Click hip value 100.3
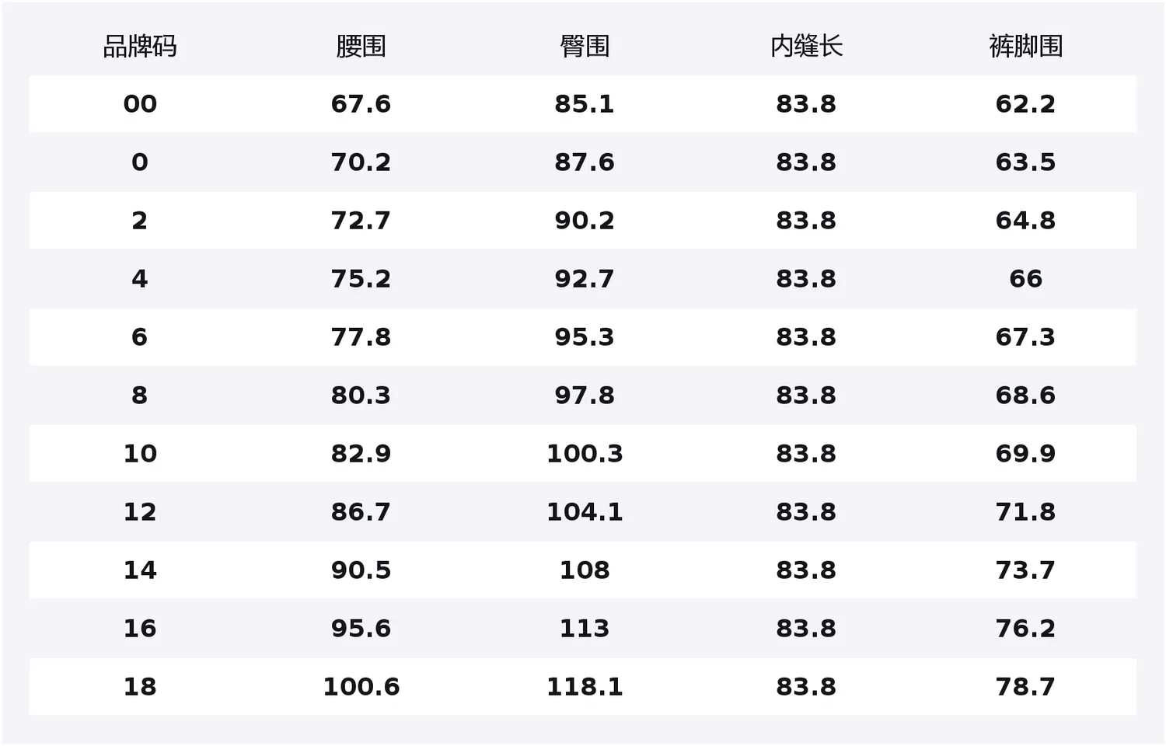The width and height of the screenshot is (1166, 746). tap(585, 454)
